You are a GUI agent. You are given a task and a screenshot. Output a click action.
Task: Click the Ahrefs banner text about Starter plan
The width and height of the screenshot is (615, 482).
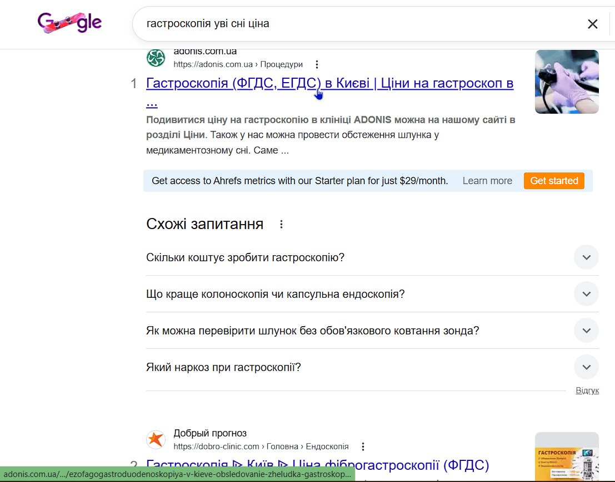click(299, 181)
